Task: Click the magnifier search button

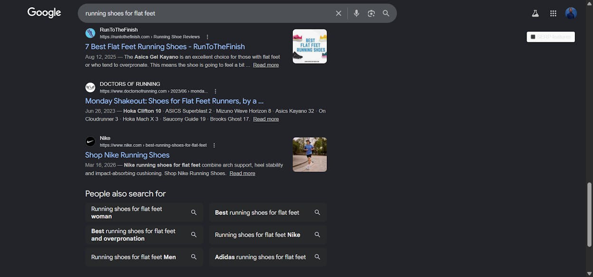Action: [386, 13]
